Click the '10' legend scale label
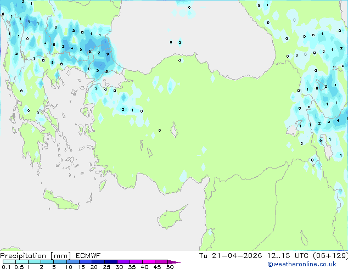The height and width of the screenshot is (269, 348). (x=69, y=267)
